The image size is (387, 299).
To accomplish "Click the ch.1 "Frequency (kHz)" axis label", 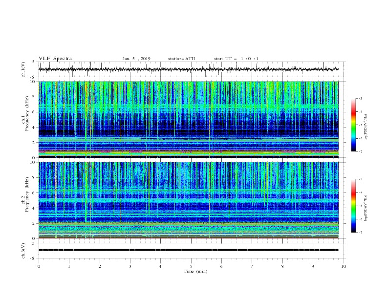I will [27, 113].
